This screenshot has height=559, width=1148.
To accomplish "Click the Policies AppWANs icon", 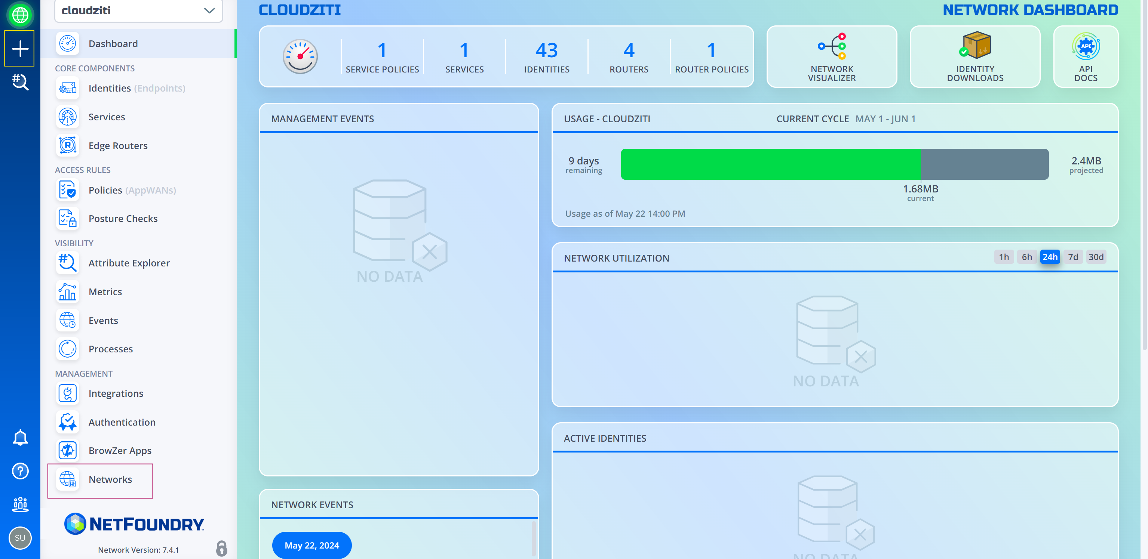I will click(x=68, y=190).
